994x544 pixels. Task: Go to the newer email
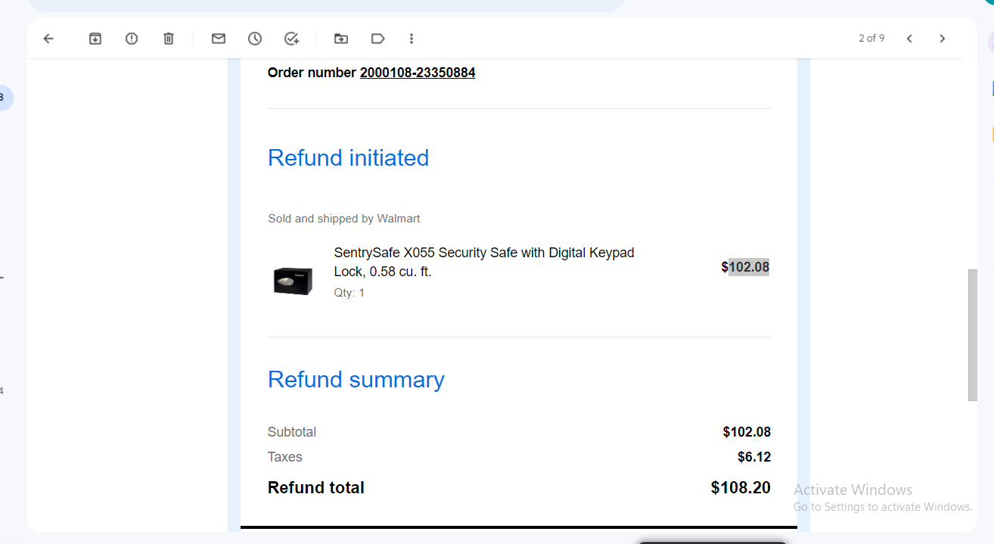coord(909,39)
